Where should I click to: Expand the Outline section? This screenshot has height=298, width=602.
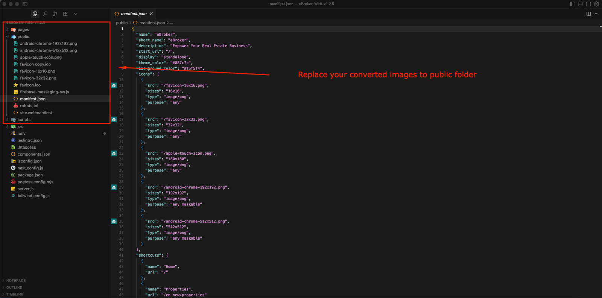[x=14, y=287]
